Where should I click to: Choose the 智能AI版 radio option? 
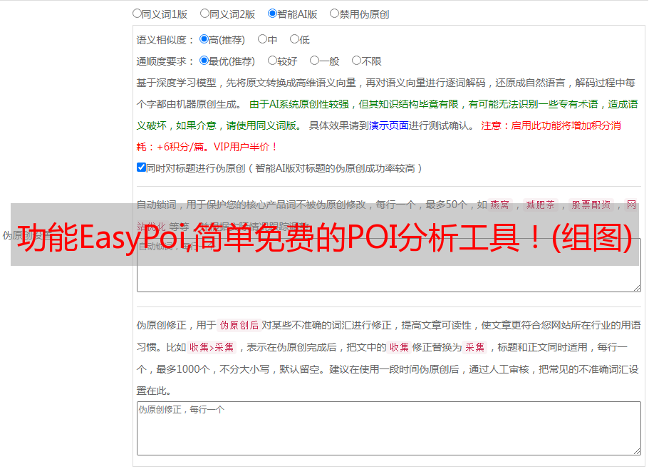pos(272,14)
